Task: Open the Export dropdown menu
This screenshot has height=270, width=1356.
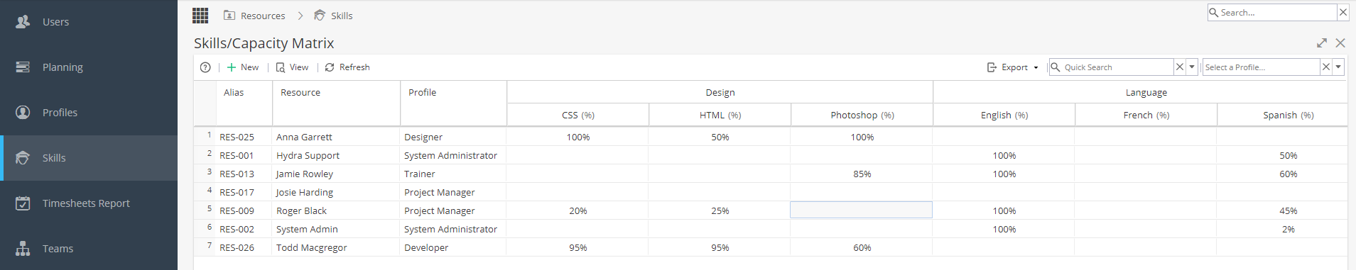Action: (1013, 67)
